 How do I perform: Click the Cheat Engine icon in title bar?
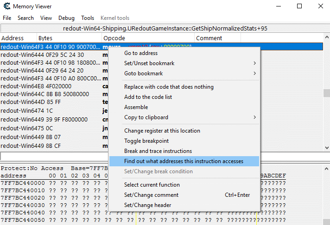[6, 6]
